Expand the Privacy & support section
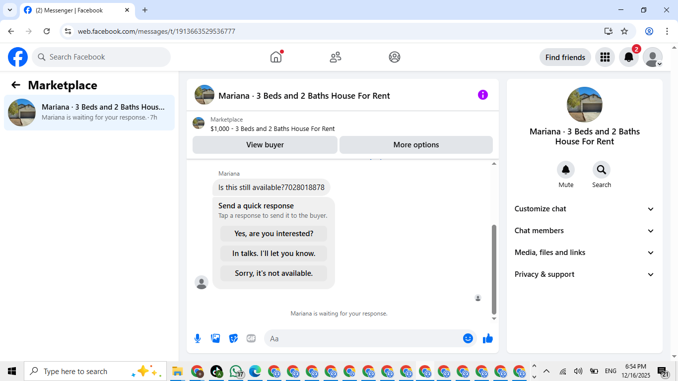Screen dimensions: 678x381 click(585, 274)
